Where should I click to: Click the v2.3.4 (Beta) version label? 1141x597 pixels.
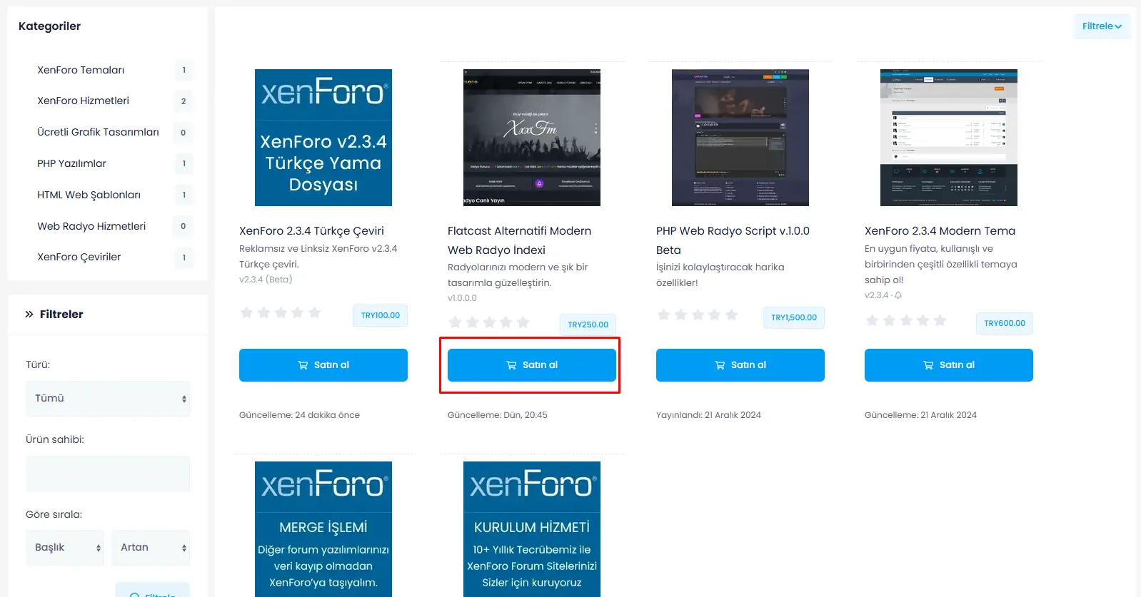(x=266, y=280)
